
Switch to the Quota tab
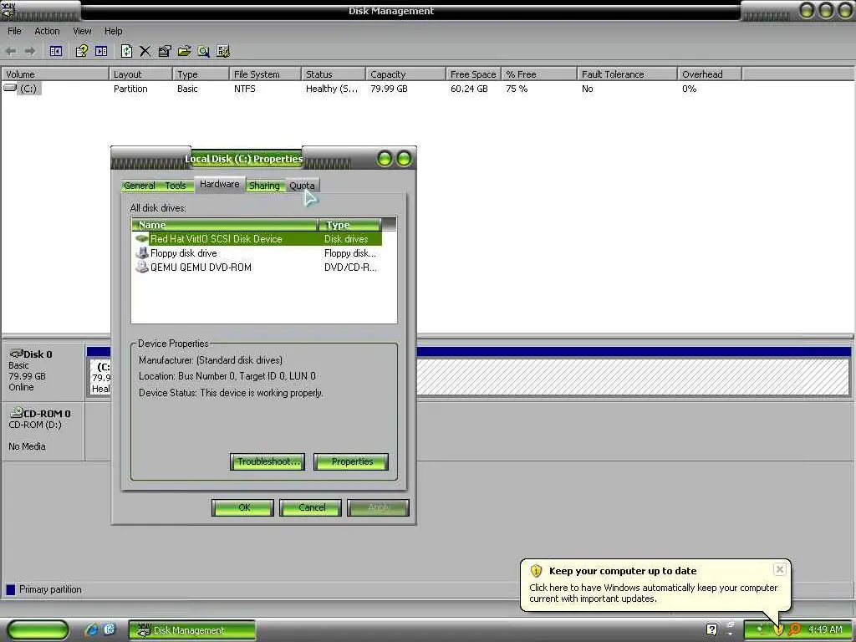(302, 186)
